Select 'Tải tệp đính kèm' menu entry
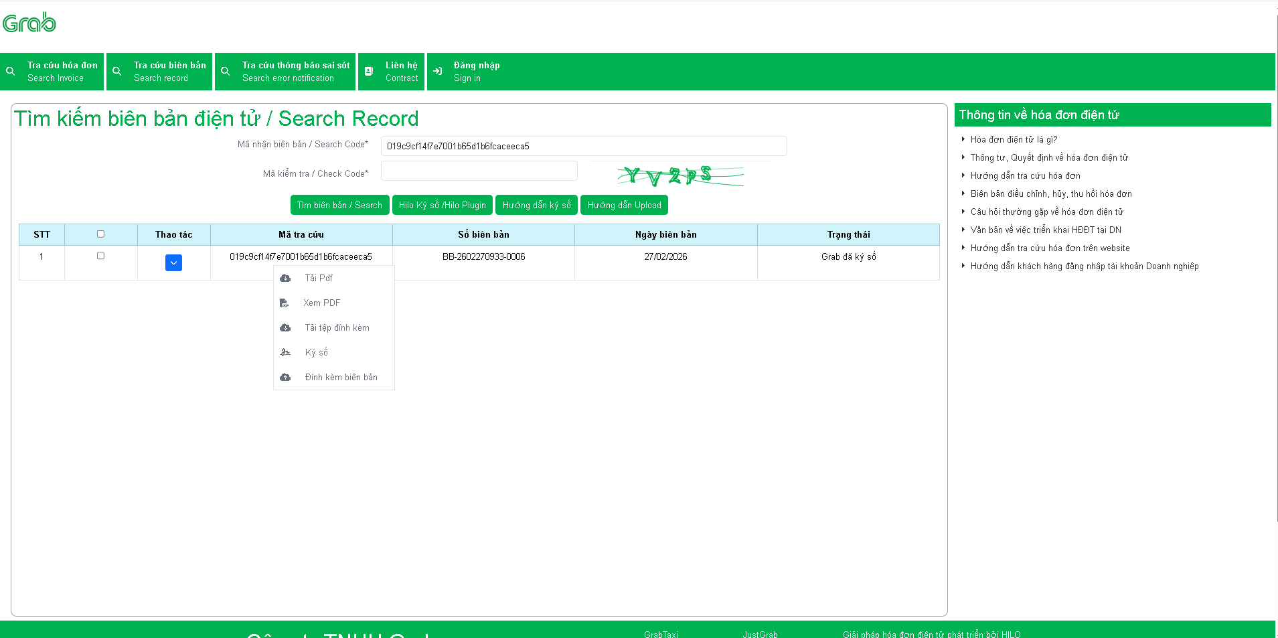Image resolution: width=1278 pixels, height=638 pixels. click(337, 328)
